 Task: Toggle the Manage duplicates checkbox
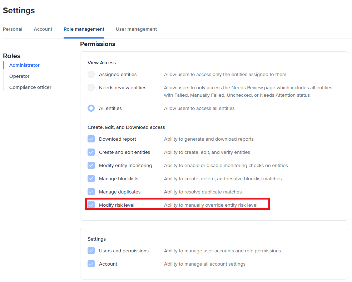[x=91, y=192]
